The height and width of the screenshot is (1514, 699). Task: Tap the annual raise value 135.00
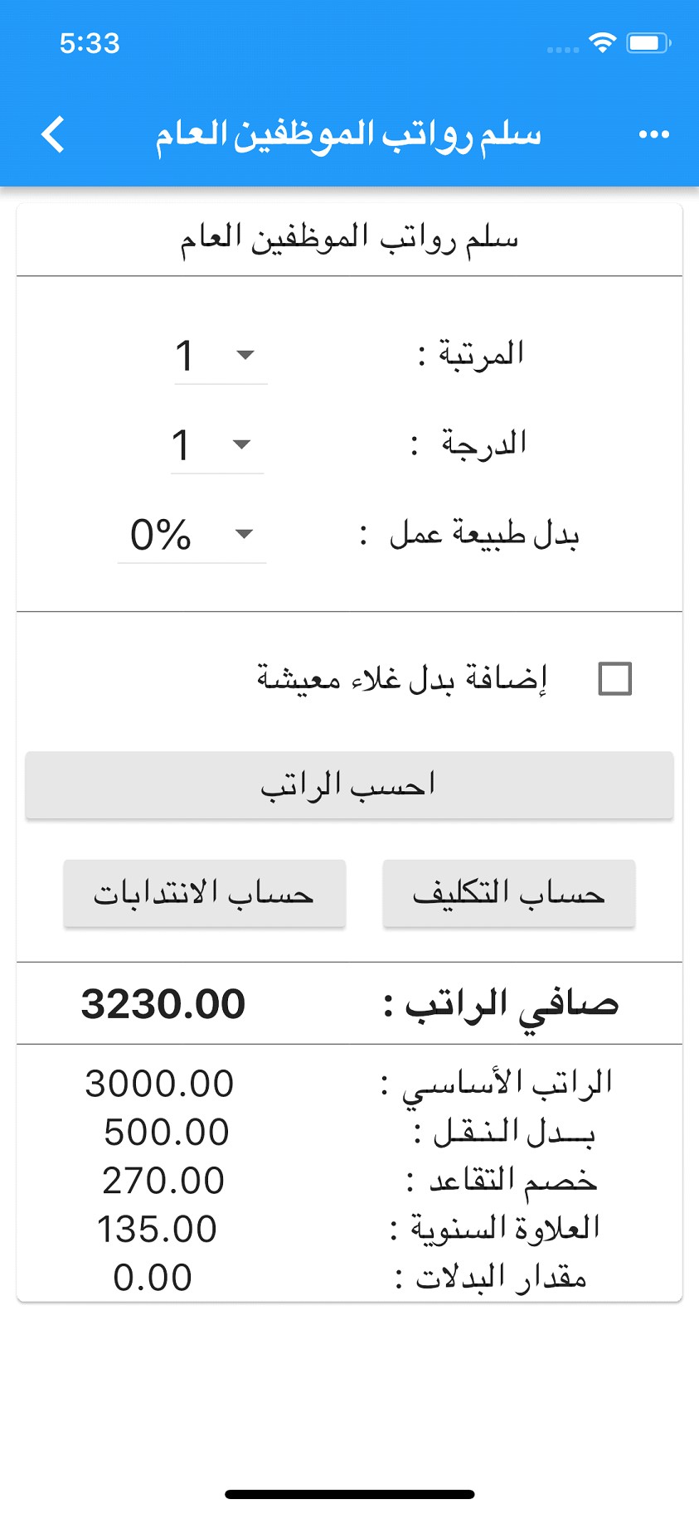click(x=157, y=1229)
